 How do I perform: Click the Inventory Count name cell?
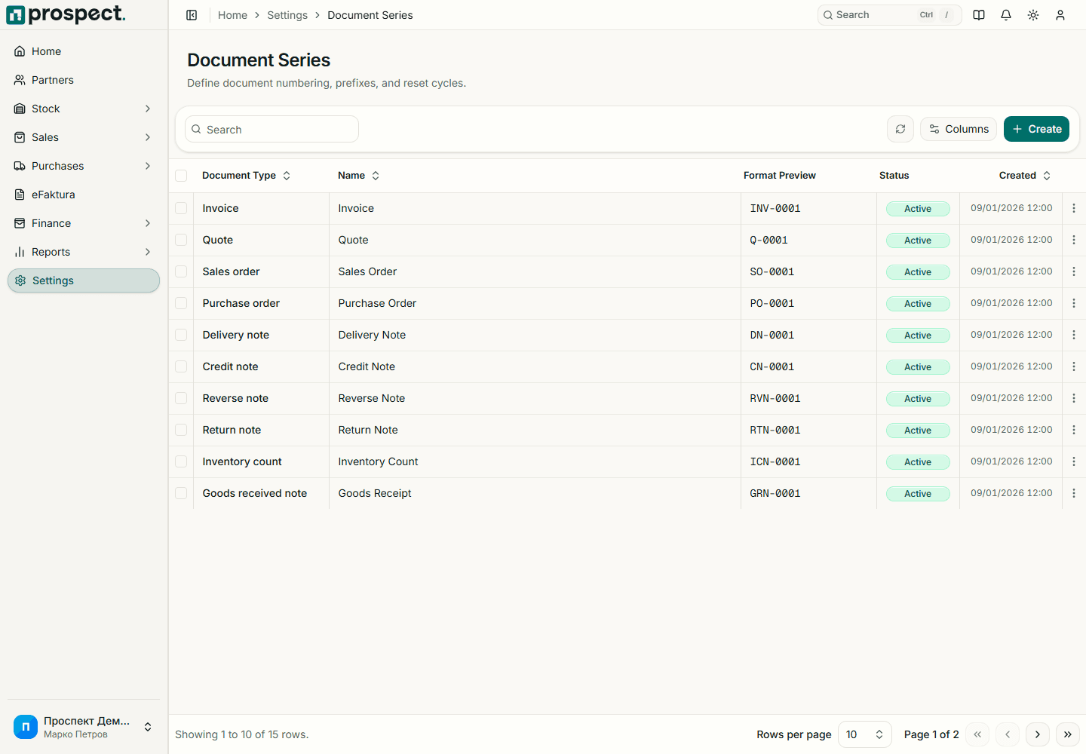(x=378, y=461)
